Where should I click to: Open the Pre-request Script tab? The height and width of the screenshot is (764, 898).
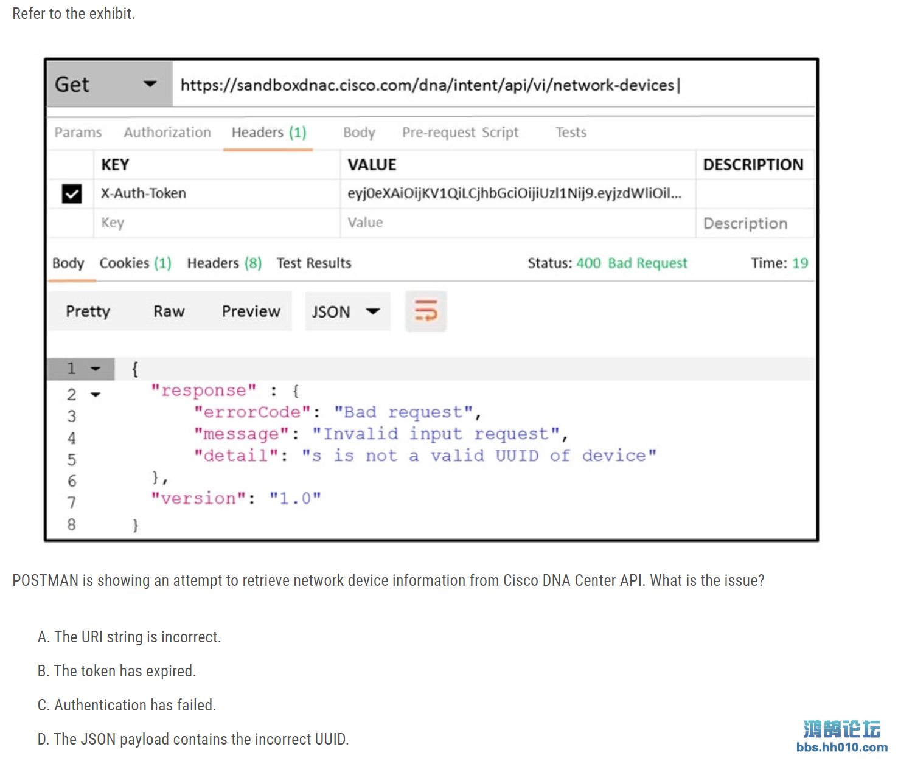click(460, 133)
